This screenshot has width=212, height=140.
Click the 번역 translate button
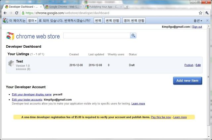(98, 21)
